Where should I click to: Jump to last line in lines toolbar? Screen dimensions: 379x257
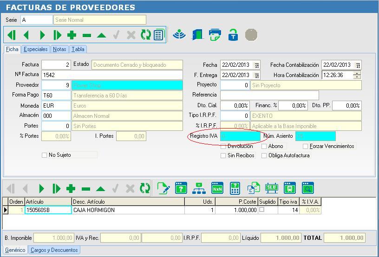57,188
